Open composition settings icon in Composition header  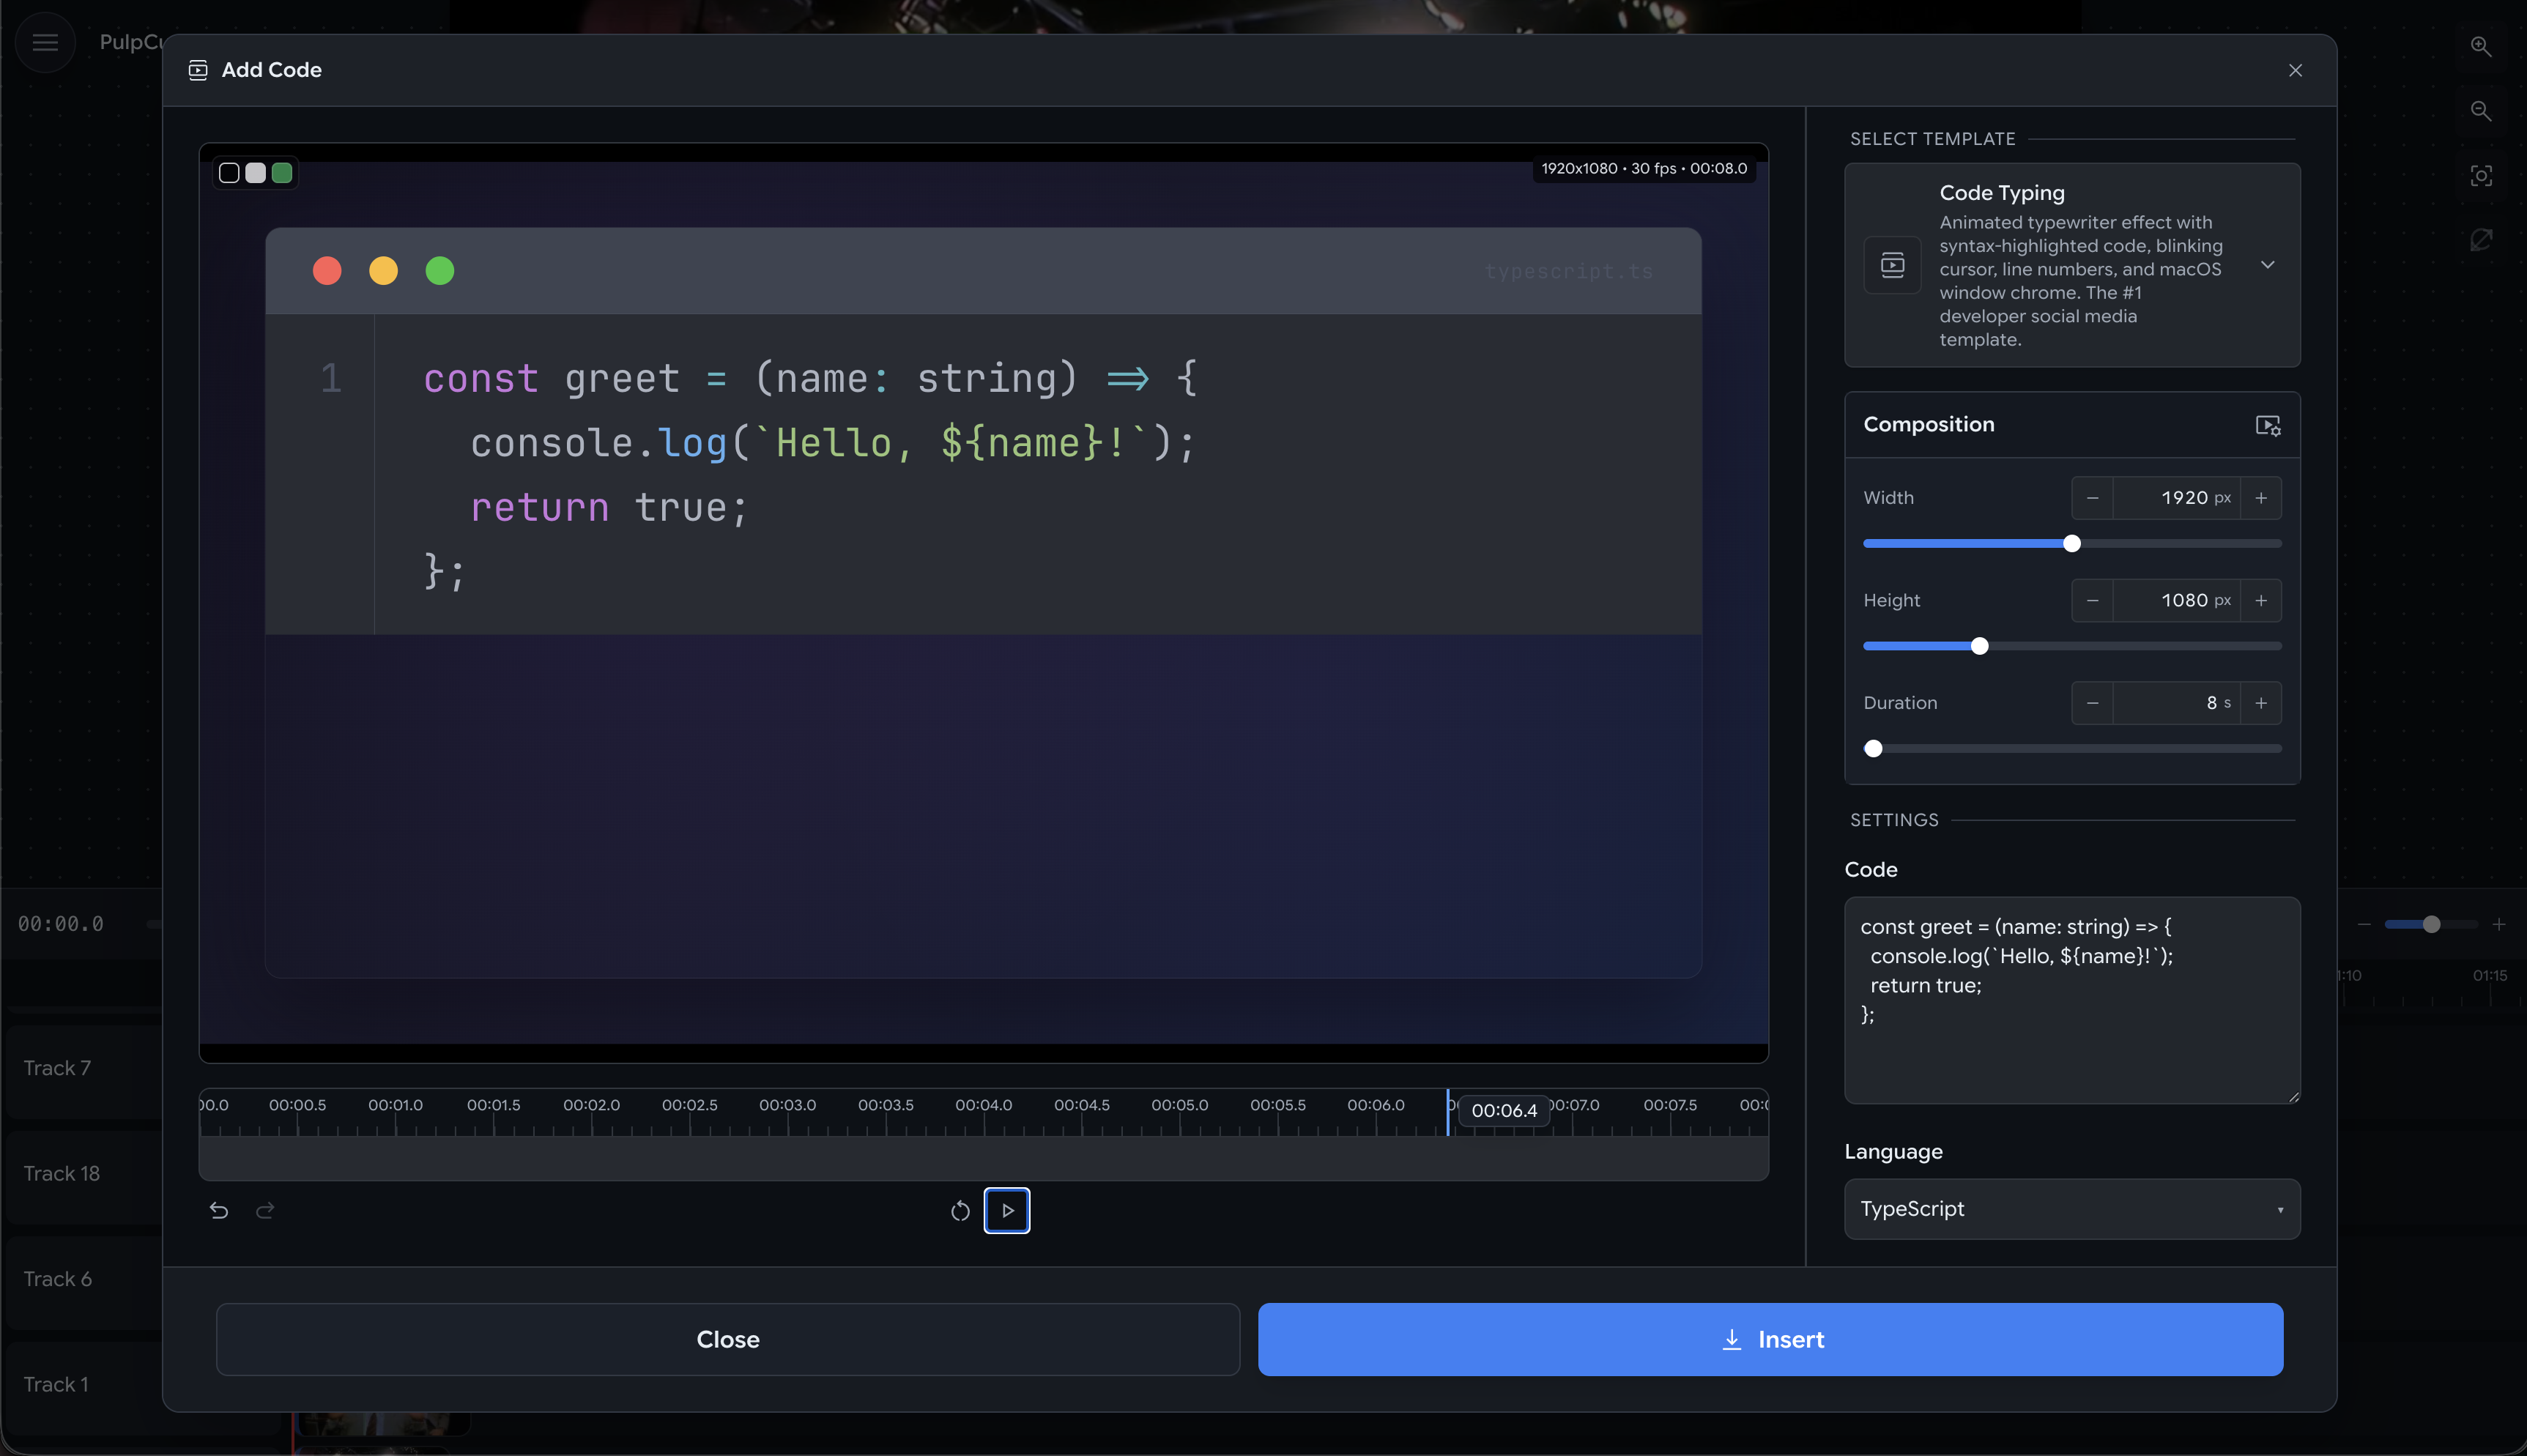(x=2267, y=425)
